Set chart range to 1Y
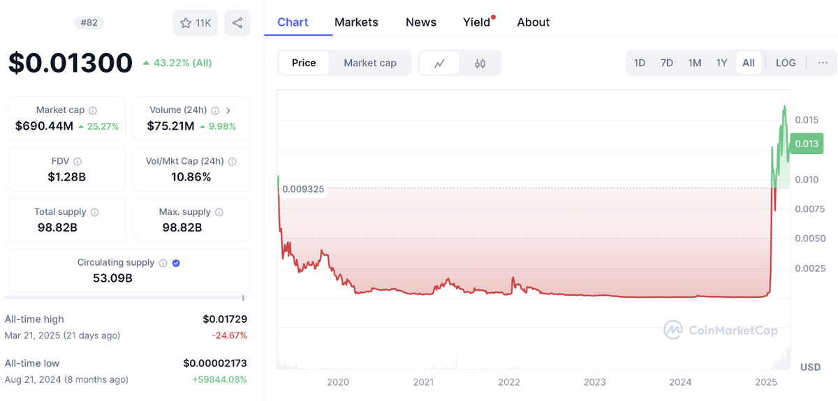The width and height of the screenshot is (838, 401). pos(722,63)
